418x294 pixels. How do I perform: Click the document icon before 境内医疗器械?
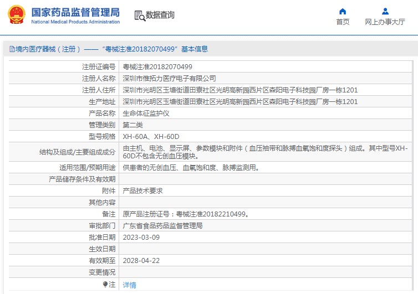(12, 49)
